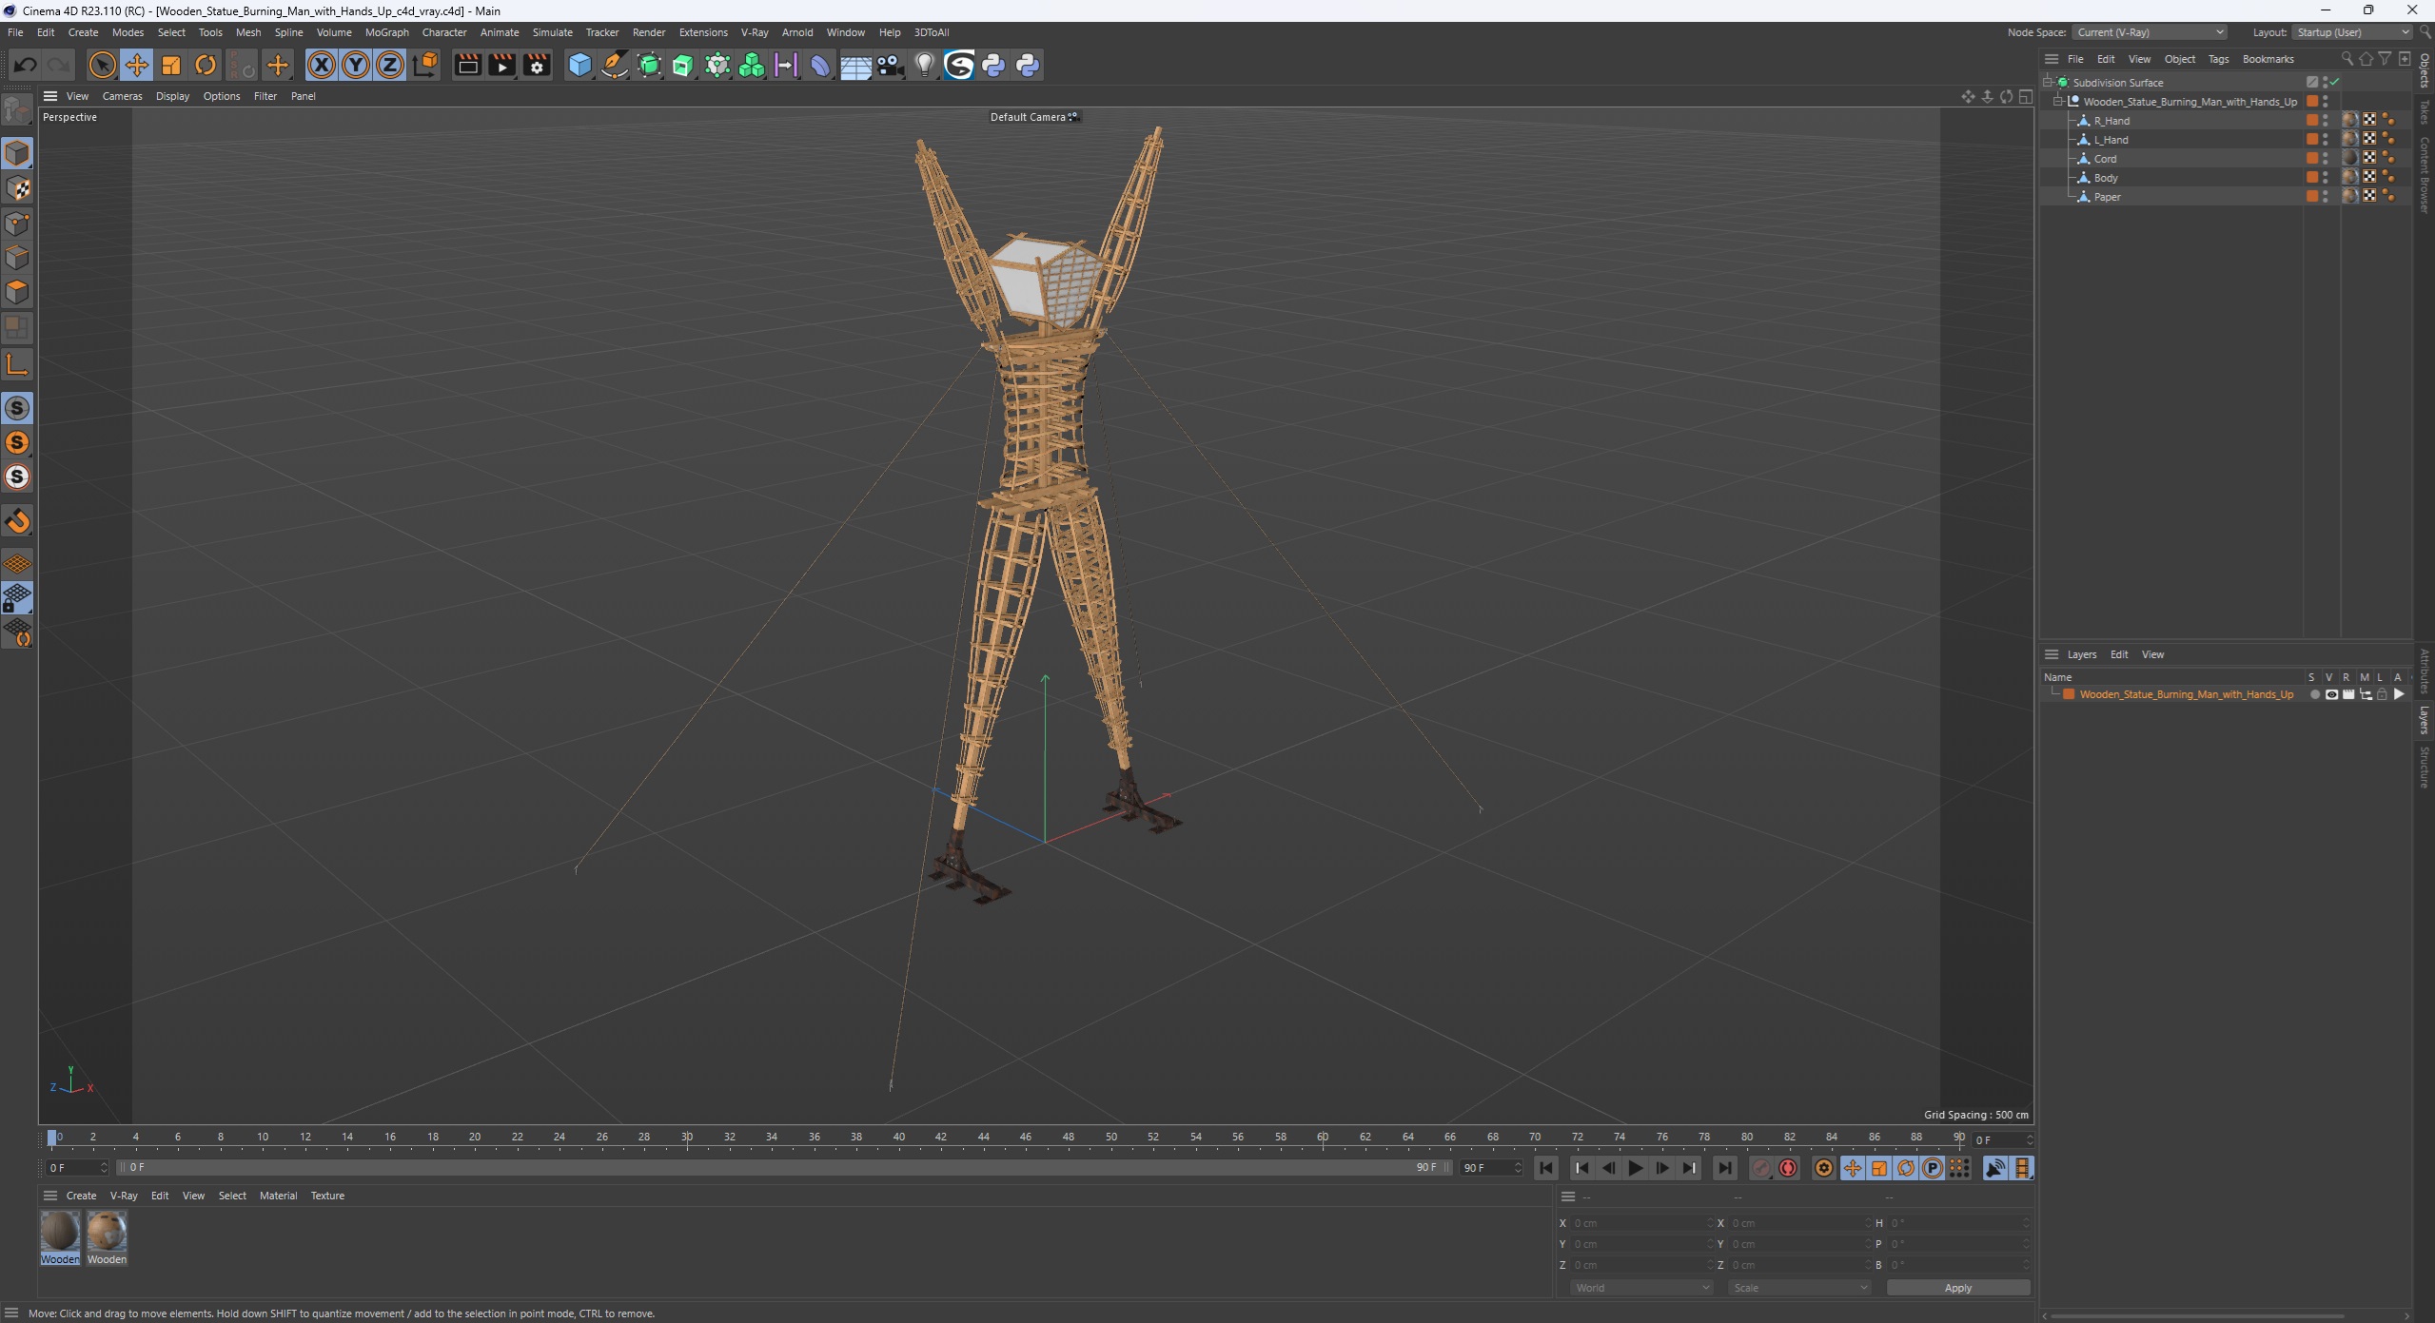The image size is (2435, 1323).
Task: Add a Subdivision Surface generator
Action: [649, 65]
